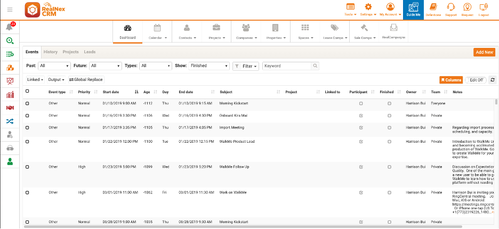Sort by Subject column header
This screenshot has height=229, width=499.
click(x=250, y=92)
